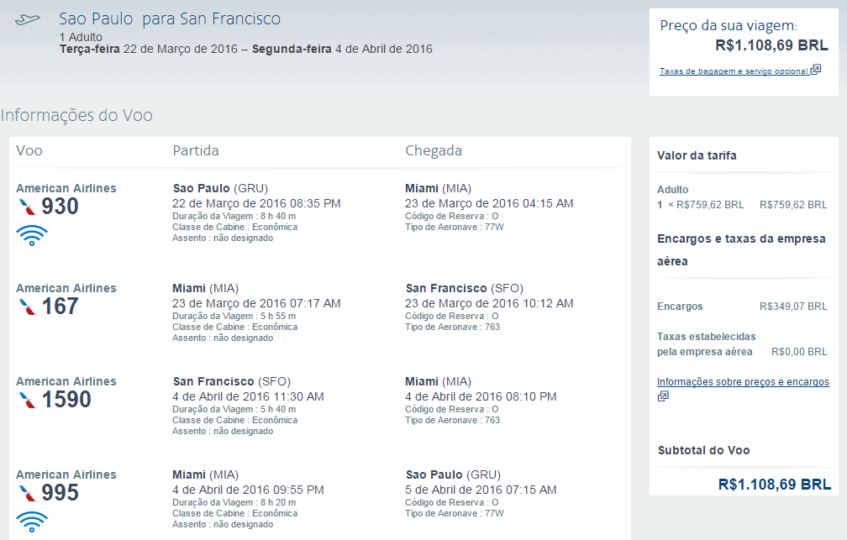This screenshot has height=540, width=847.
Task: Click external-link icon below Informações sobre preços
Action: tap(663, 396)
